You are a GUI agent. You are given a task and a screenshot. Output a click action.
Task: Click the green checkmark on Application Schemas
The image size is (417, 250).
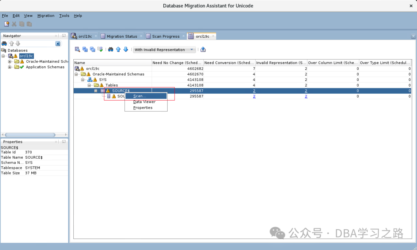(22, 67)
